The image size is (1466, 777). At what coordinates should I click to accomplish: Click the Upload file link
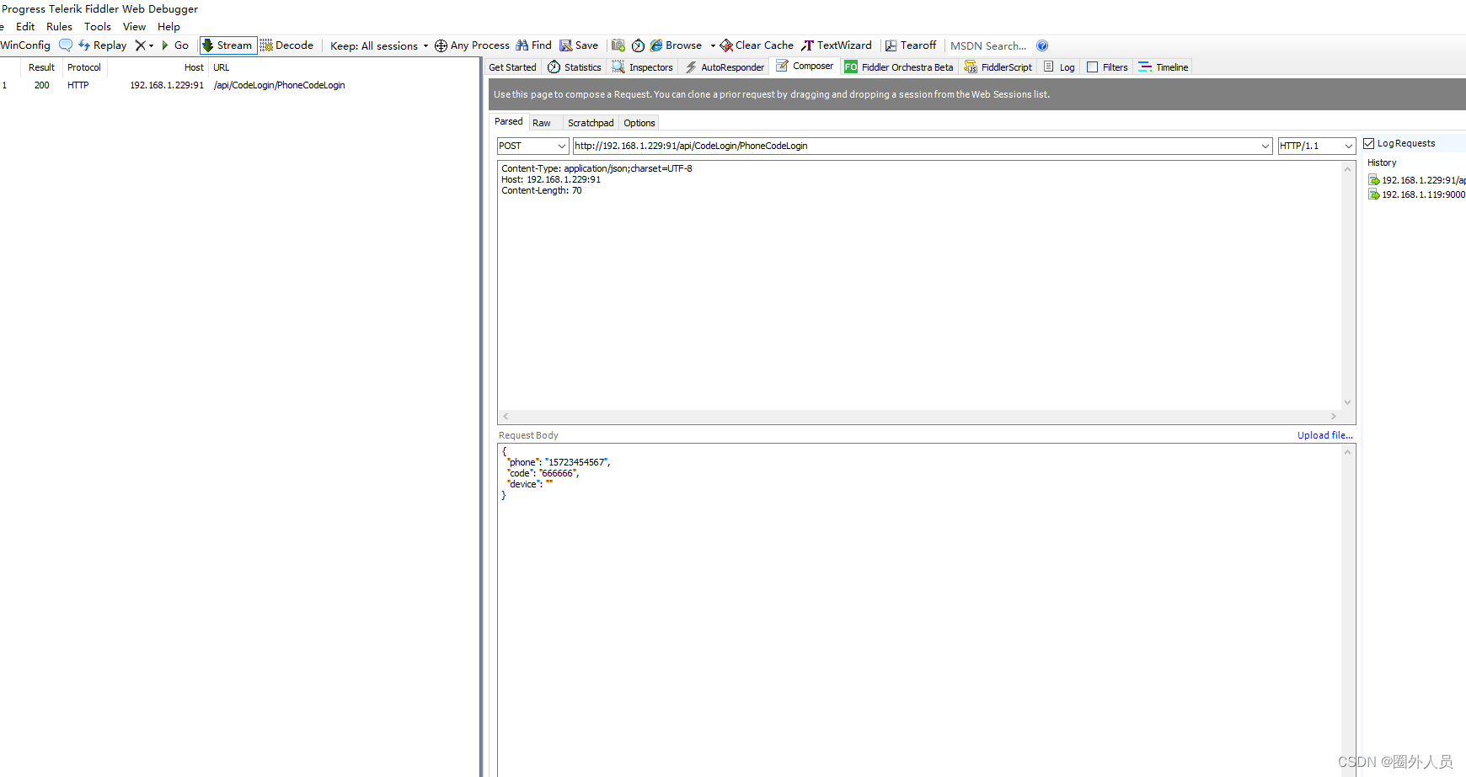pos(1325,435)
